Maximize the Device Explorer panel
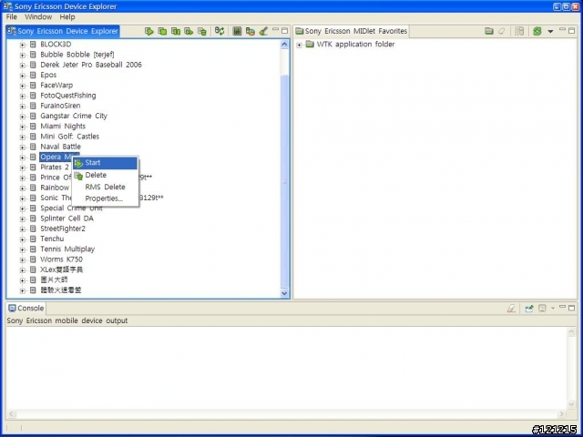This screenshot has width=583, height=437. pos(285,30)
